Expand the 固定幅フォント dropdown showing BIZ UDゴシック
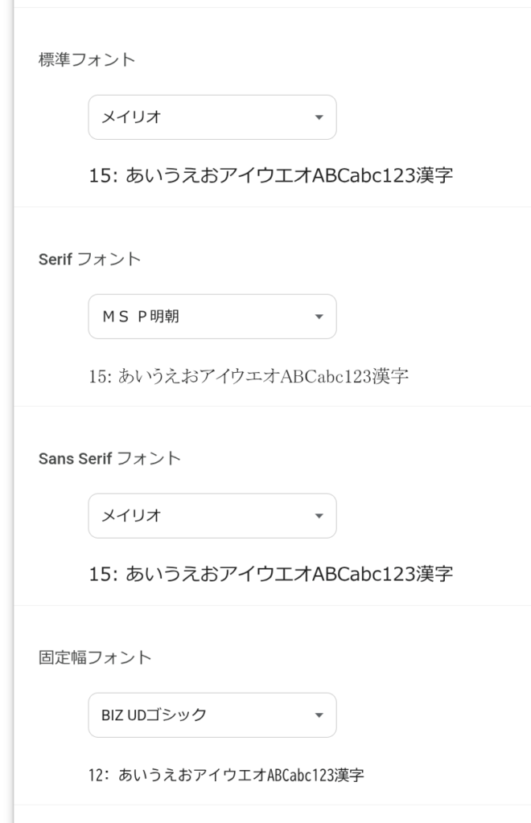Screen dimensions: 531x823 point(212,715)
